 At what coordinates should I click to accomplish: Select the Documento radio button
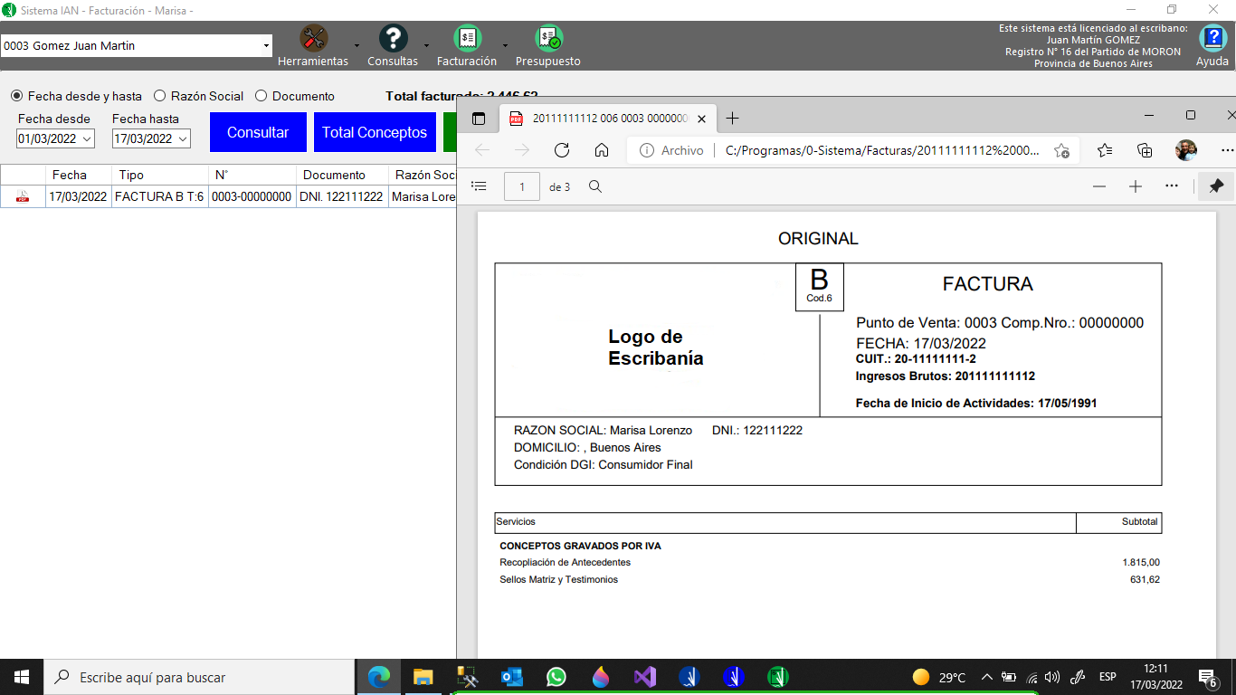(261, 96)
